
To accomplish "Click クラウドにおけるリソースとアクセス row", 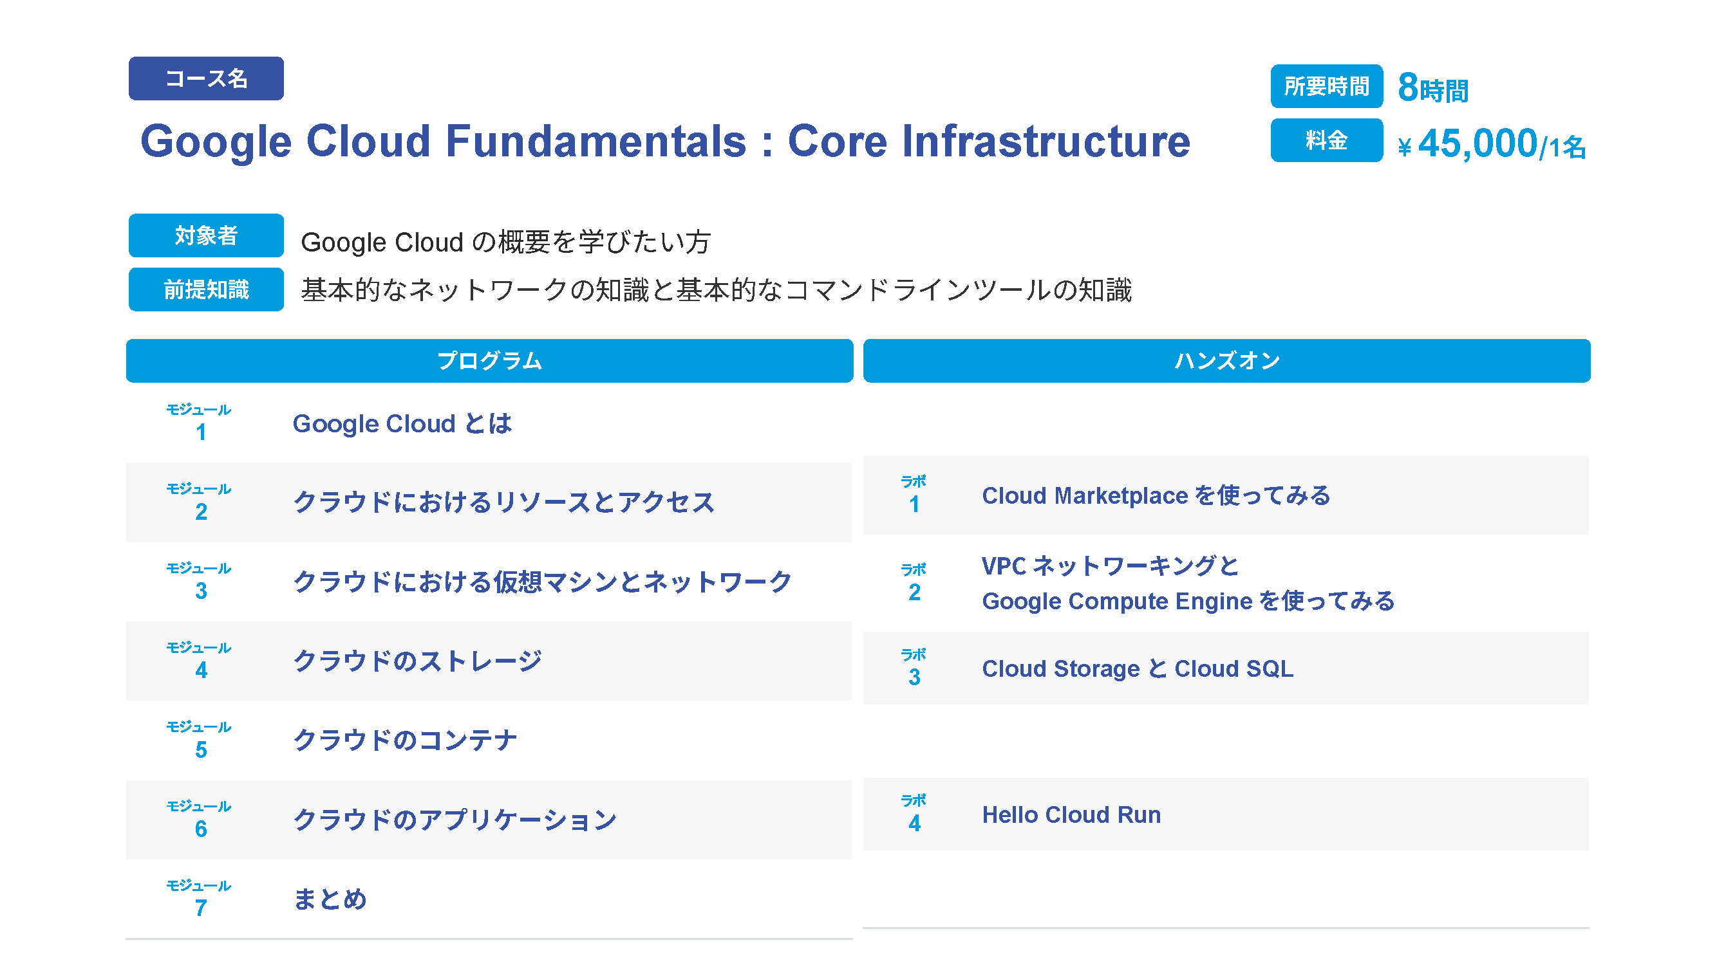I will pyautogui.click(x=503, y=502).
